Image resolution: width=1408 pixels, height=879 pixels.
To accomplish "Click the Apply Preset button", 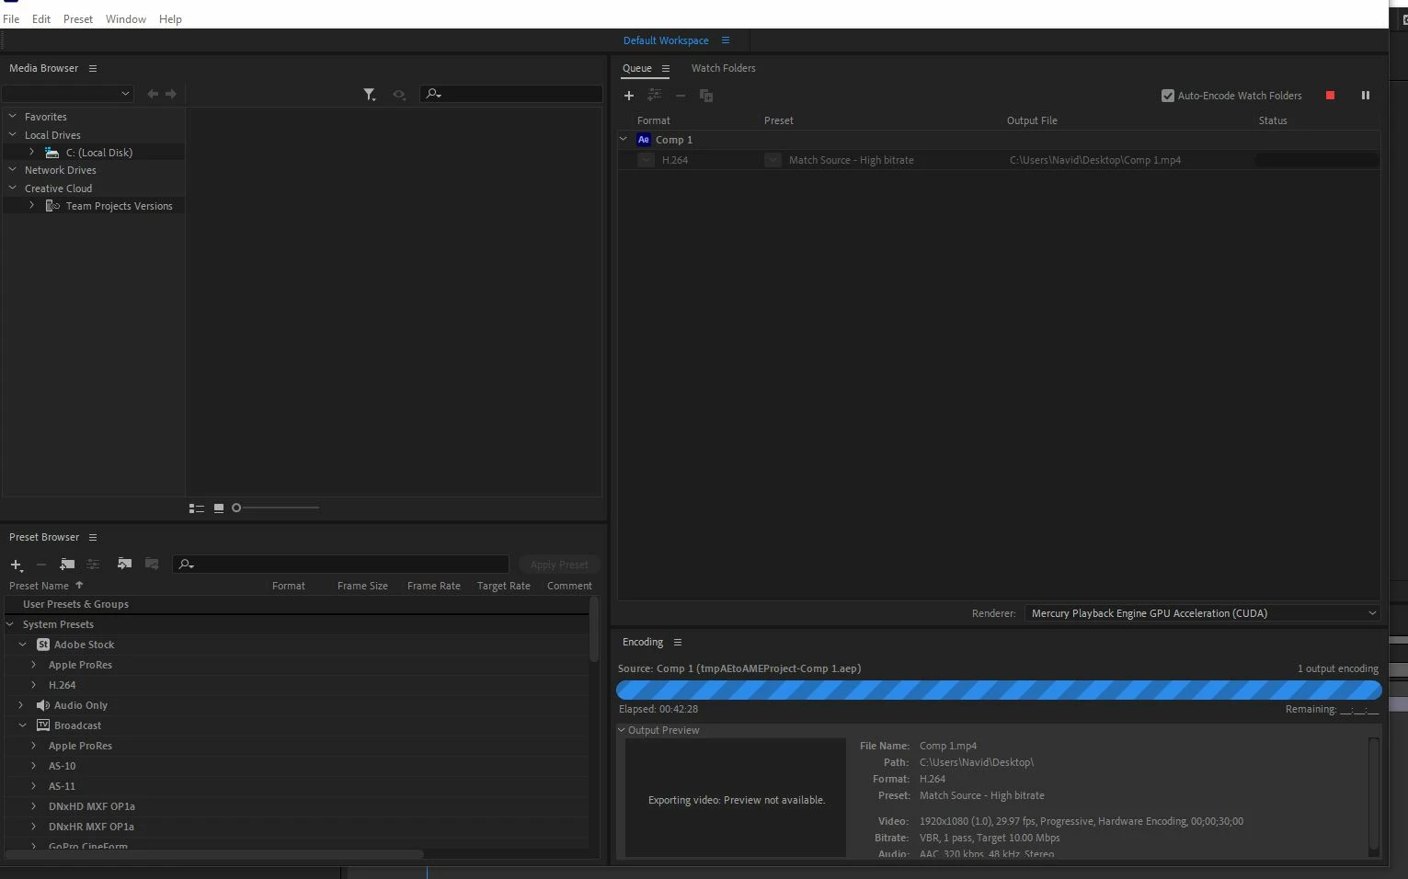I will [x=559, y=565].
